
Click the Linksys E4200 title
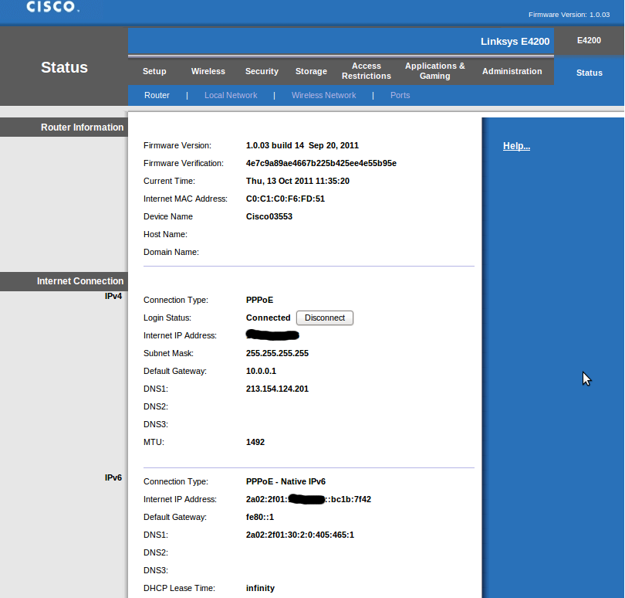pos(515,42)
